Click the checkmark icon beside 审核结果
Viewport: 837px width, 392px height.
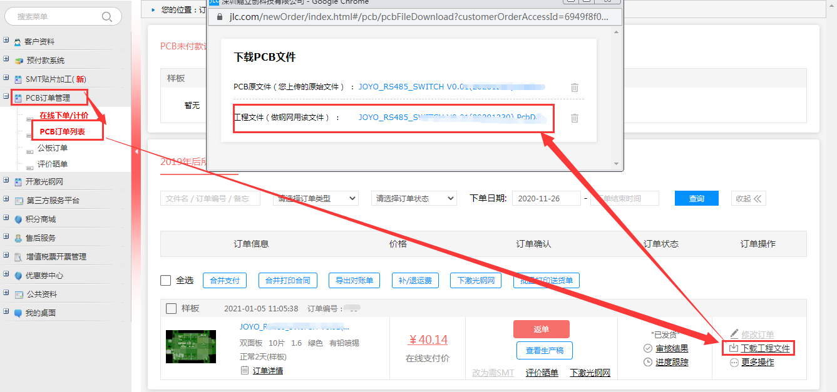[648, 348]
